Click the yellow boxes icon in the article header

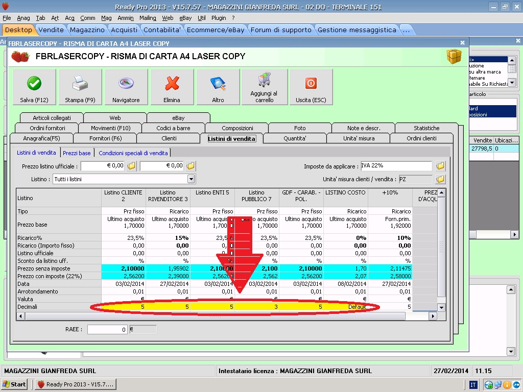point(454,56)
